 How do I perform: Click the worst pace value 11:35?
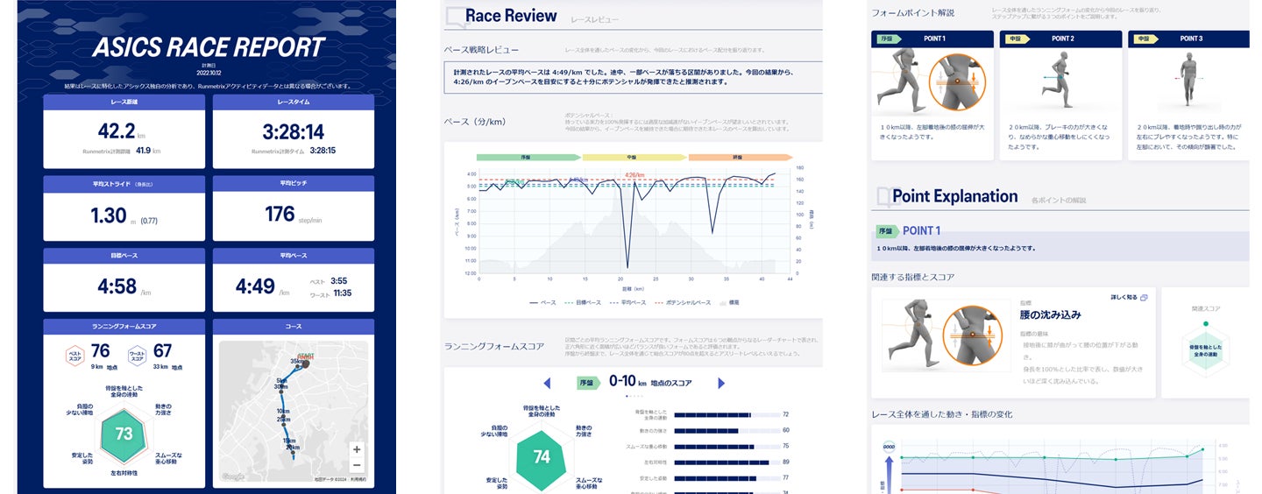pos(341,293)
